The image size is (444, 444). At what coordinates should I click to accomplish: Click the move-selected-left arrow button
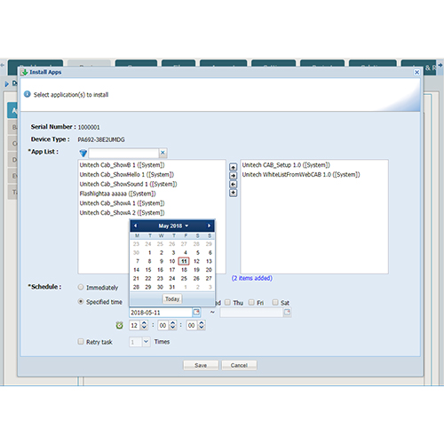pyautogui.click(x=234, y=184)
